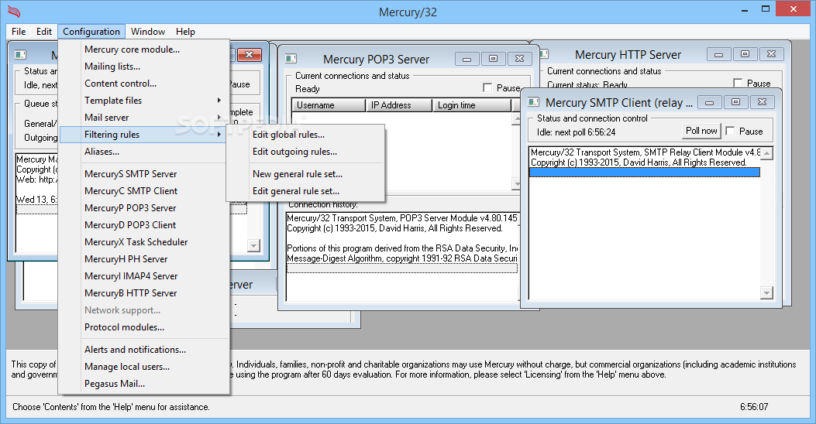
Task: Select MercuryS SMTP Server settings
Action: [x=143, y=174]
